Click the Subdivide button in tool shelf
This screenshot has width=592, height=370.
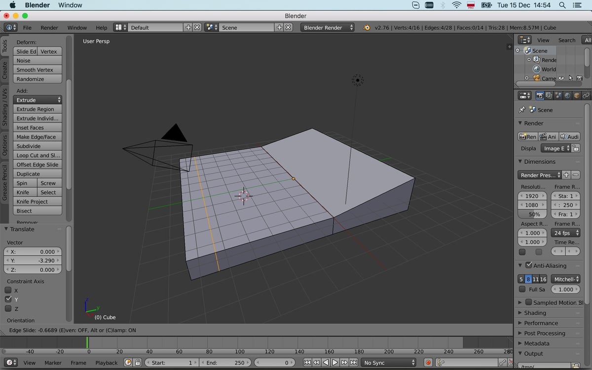point(37,146)
